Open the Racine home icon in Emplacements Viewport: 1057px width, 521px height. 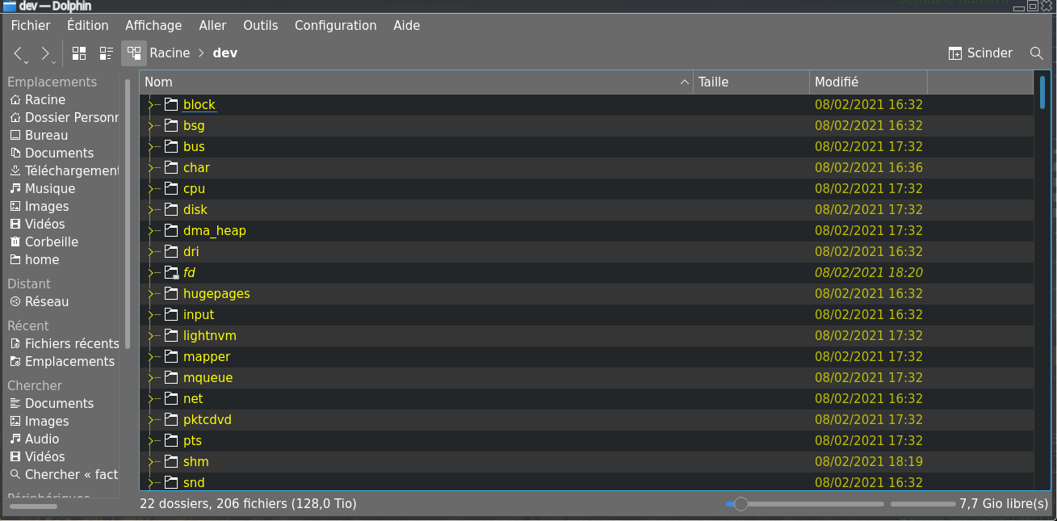15,100
